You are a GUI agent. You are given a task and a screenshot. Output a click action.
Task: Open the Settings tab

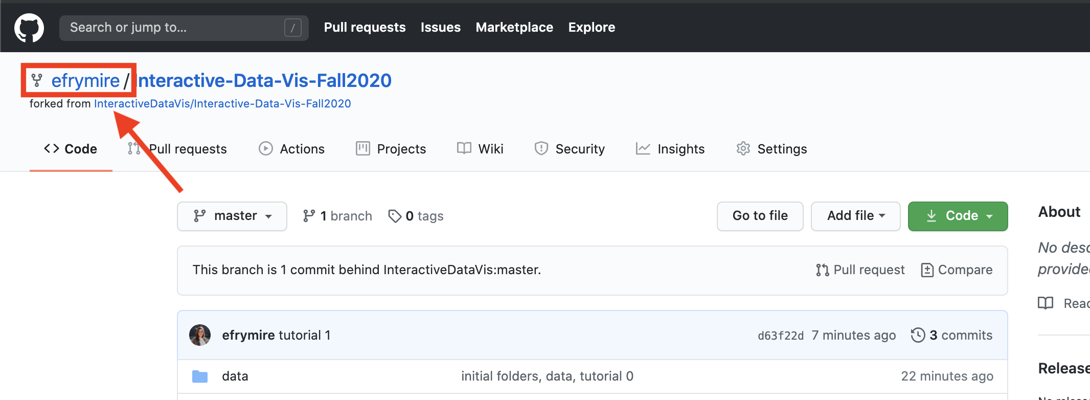(771, 149)
